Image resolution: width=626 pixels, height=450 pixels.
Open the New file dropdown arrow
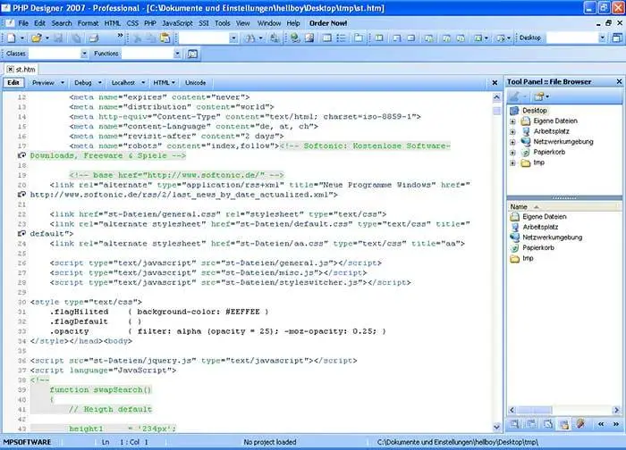coord(22,38)
